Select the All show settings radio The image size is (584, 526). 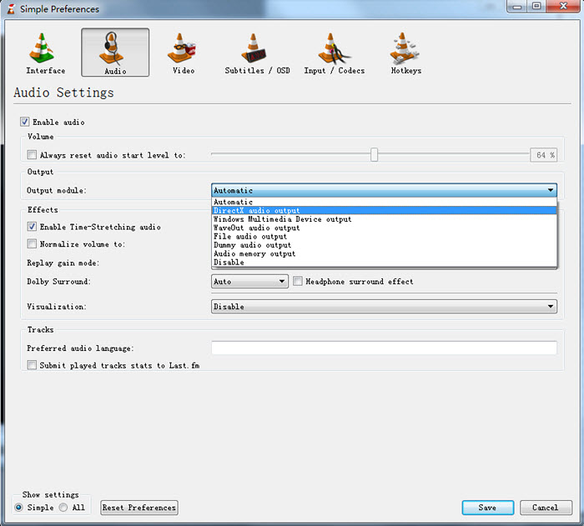pos(63,508)
